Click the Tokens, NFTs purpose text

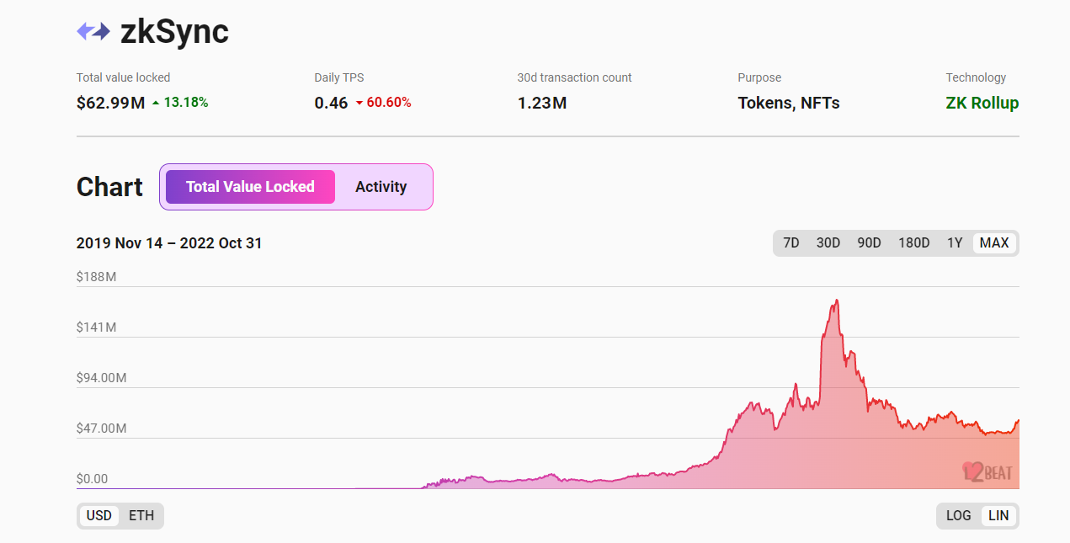789,104
